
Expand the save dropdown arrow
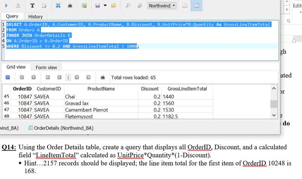click(105, 5)
